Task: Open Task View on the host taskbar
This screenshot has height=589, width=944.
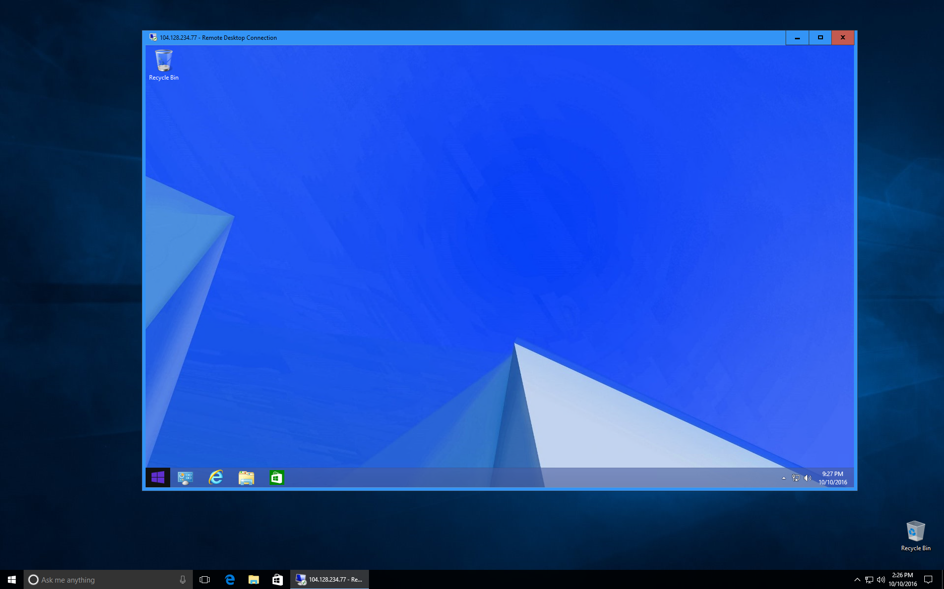Action: click(x=204, y=579)
